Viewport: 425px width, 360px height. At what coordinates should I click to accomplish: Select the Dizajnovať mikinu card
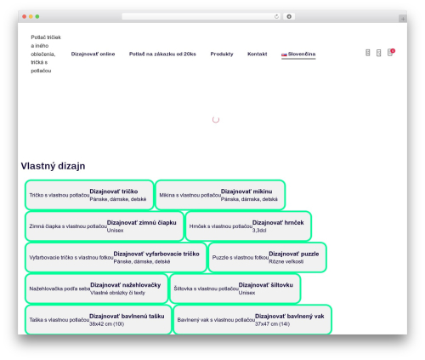[x=220, y=195]
